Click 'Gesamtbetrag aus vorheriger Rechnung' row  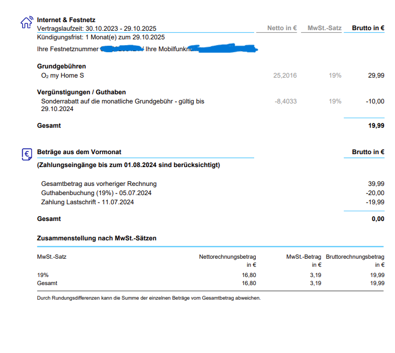click(x=99, y=184)
